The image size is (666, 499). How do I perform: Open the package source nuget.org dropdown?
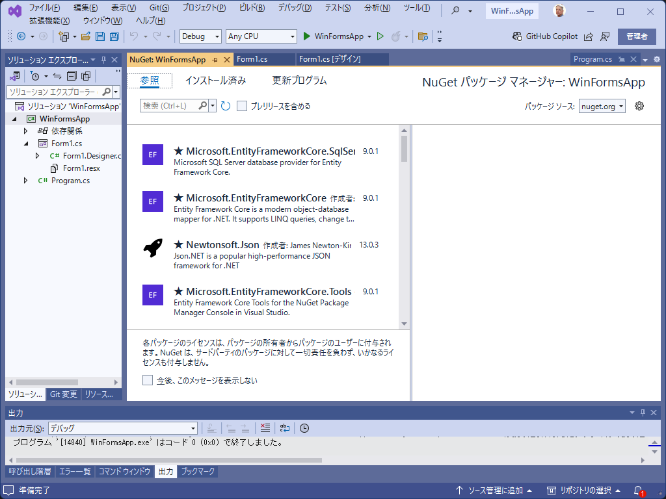(x=602, y=107)
